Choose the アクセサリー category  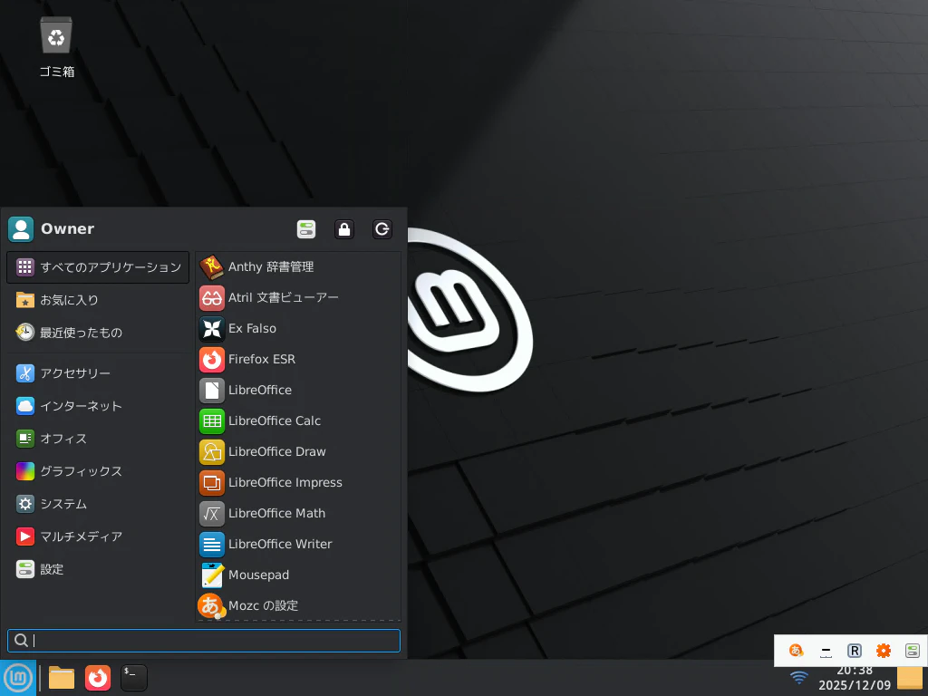click(98, 373)
